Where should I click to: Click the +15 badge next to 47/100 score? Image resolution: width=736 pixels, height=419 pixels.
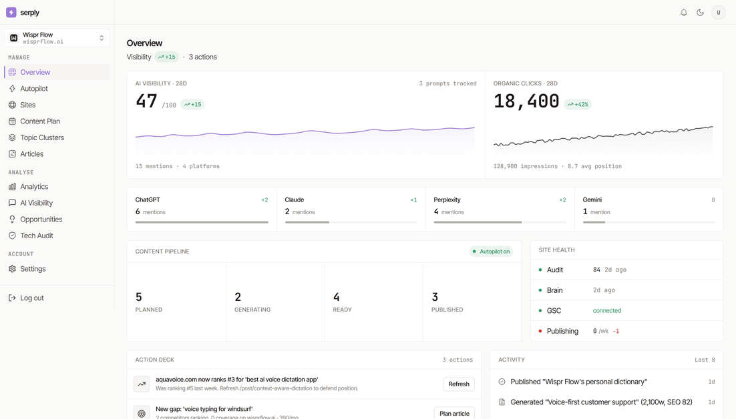[x=192, y=105]
